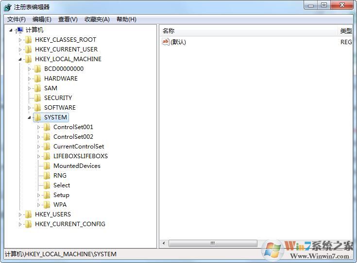Image resolution: width=357 pixels, height=263 pixels.
Task: Click the 计算机 computer icon
Action: [19, 30]
